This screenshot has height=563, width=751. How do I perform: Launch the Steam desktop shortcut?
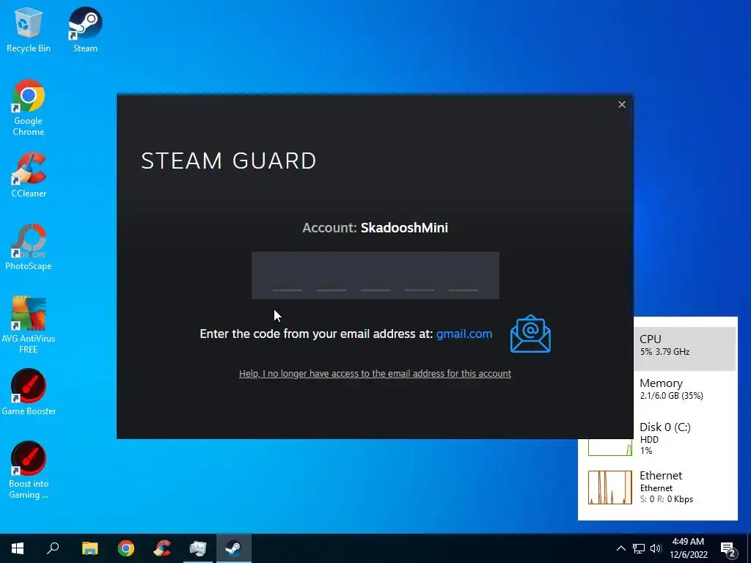coord(85,29)
